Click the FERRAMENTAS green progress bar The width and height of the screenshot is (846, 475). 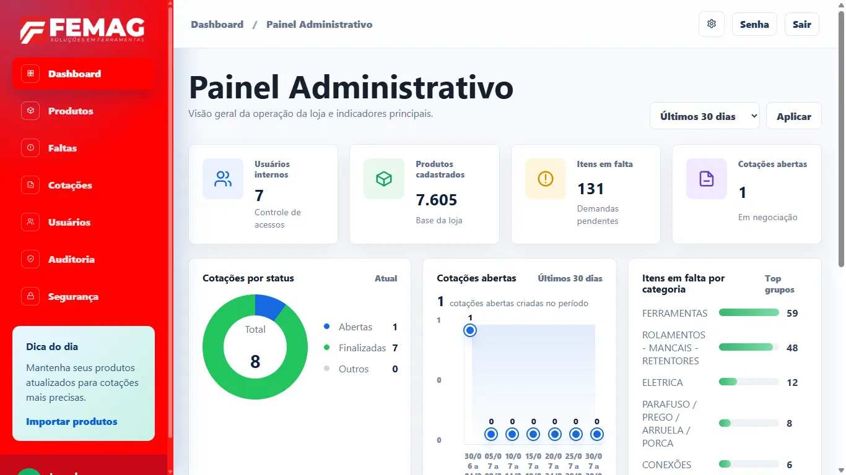coord(749,313)
